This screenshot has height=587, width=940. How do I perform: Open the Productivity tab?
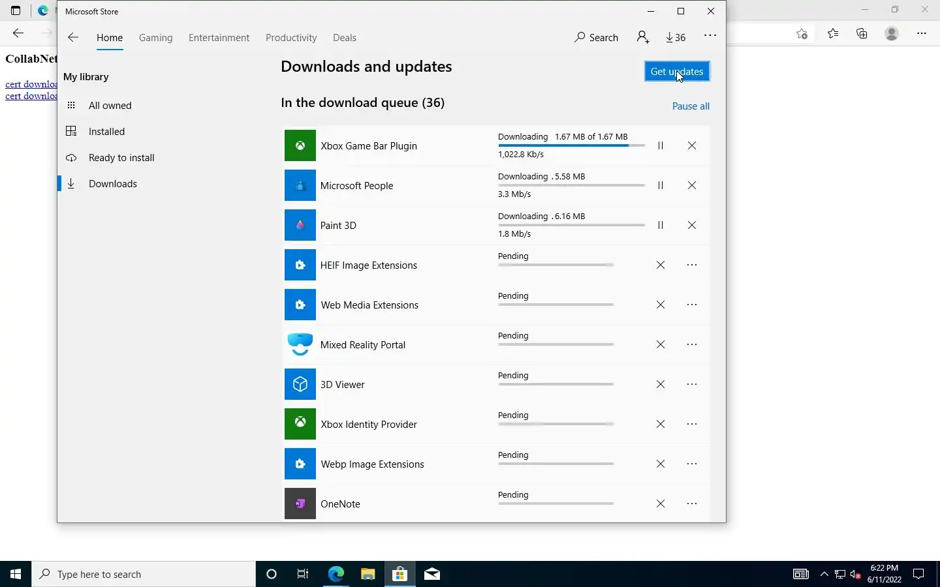pyautogui.click(x=291, y=38)
